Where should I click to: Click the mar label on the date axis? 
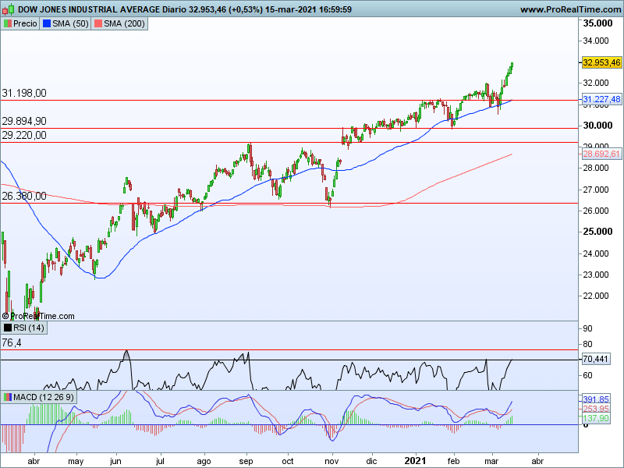click(x=491, y=462)
